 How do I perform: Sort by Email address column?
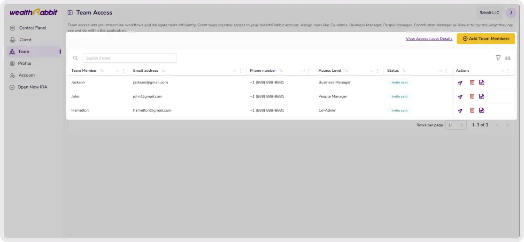tap(163, 71)
